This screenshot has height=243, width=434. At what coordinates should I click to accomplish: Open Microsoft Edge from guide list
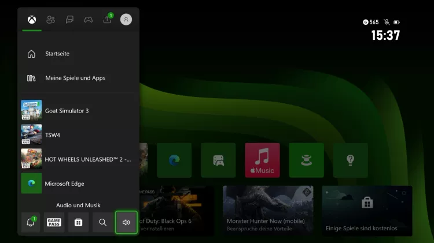pos(78,184)
